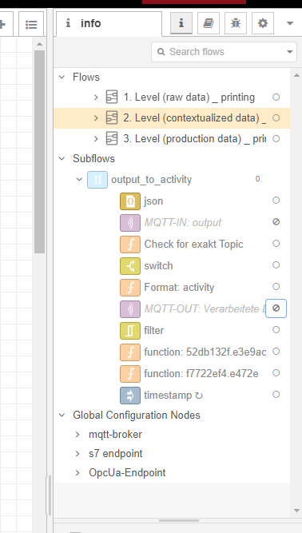302x533 pixels.
Task: Select the 'OpcUa-Endpoint' label
Action: click(127, 472)
